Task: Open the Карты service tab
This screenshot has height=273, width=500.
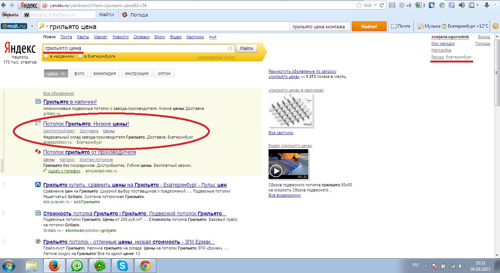Action: pos(83,37)
